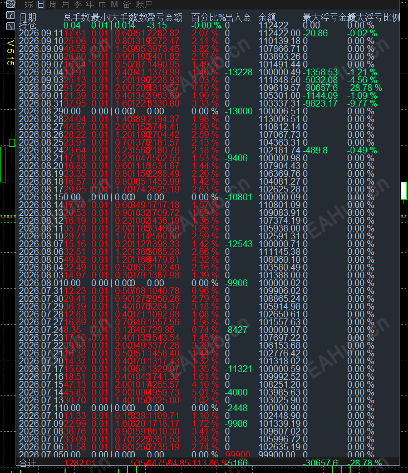Click the -9906 withdrawal value
The width and height of the screenshot is (408, 473).
pos(237,283)
